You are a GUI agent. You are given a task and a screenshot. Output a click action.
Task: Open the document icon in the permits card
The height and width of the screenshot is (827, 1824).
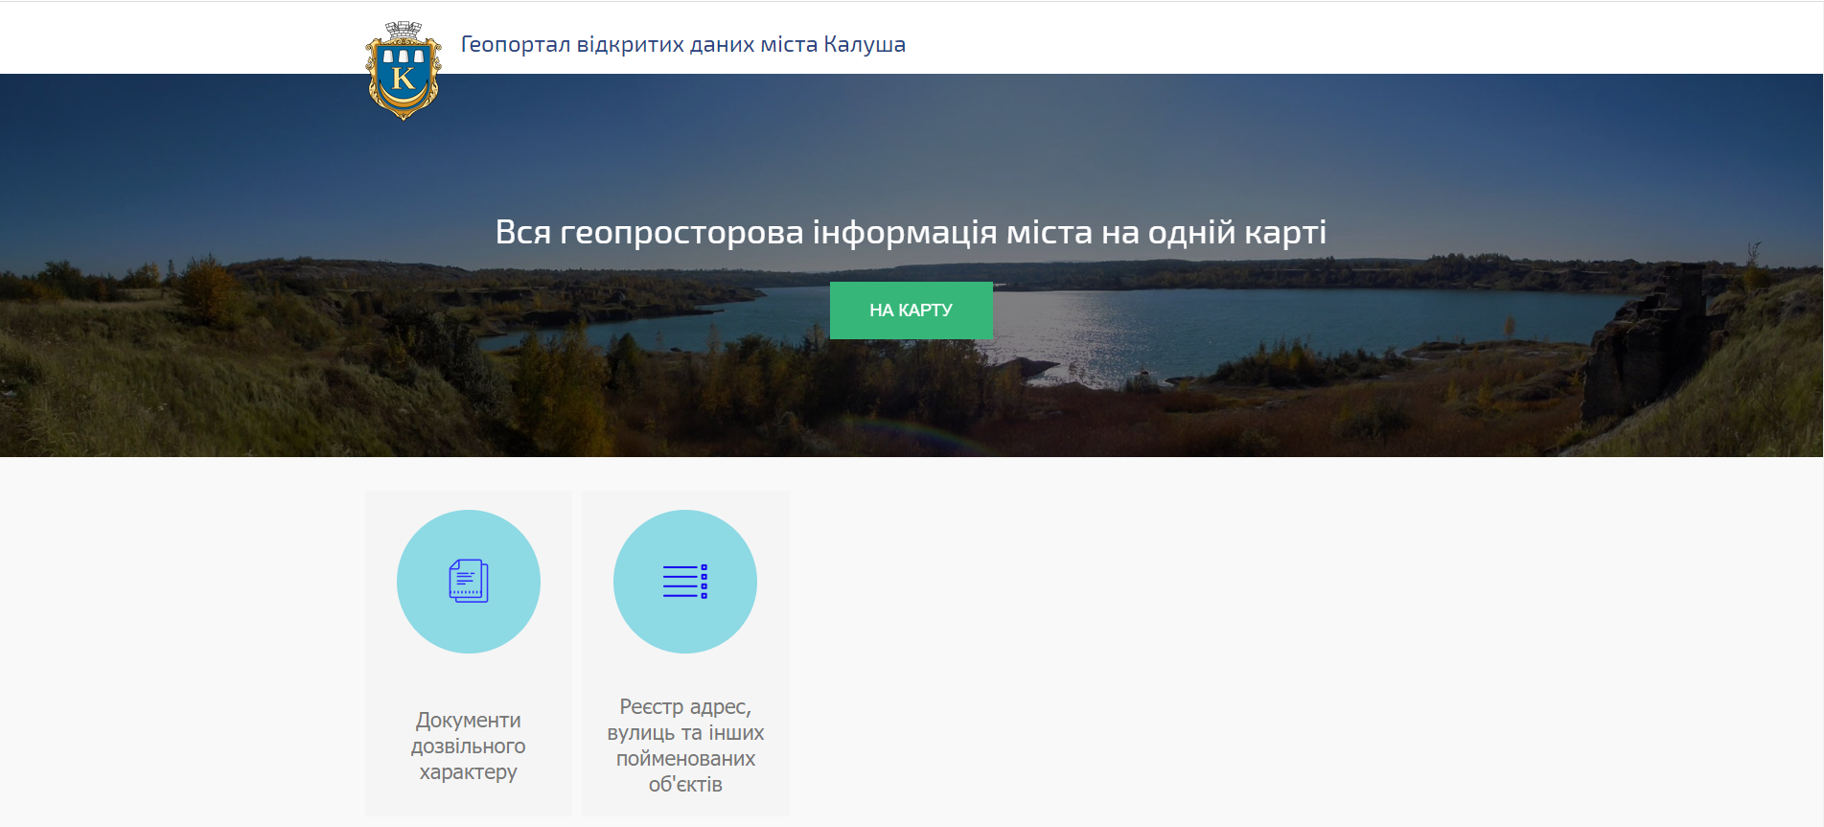click(469, 582)
